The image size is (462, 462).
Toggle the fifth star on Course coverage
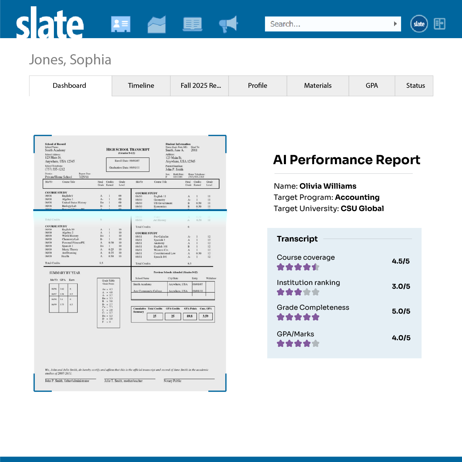[316, 267]
